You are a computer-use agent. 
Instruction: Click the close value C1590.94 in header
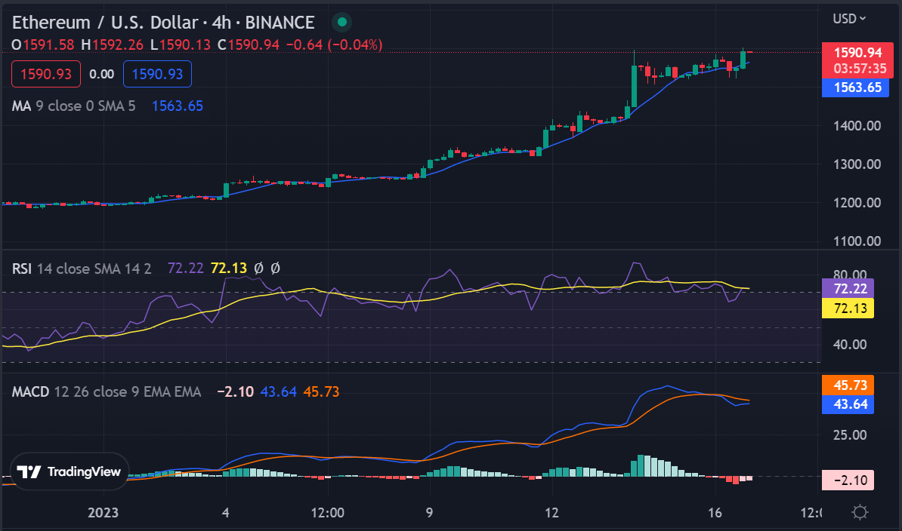point(249,45)
